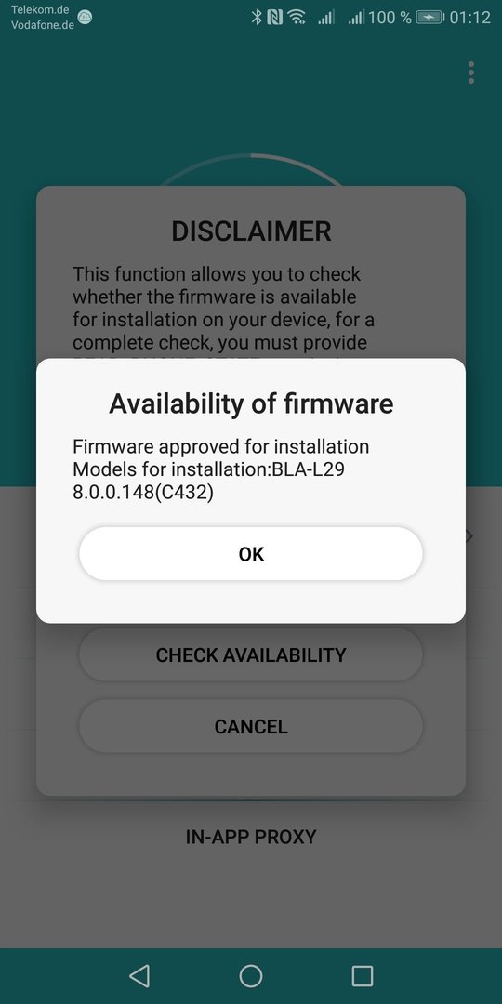The image size is (502, 1004).
Task: Click the CHECK AVAILABILITY button
Action: point(251,654)
